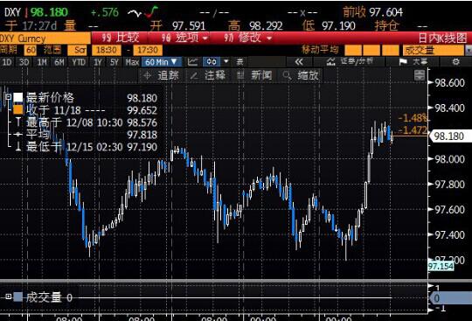This screenshot has height=321, width=472.
Task: Toggle the 成交量 volume legend box
Action: (9, 297)
